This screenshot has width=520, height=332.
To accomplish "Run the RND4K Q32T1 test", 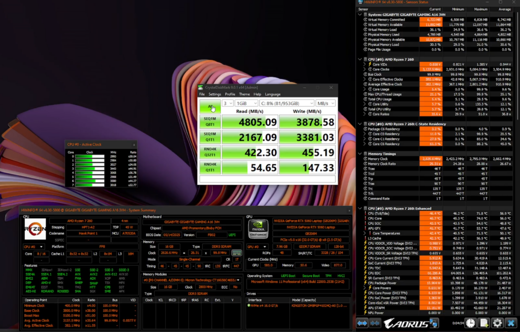I will tap(210, 152).
